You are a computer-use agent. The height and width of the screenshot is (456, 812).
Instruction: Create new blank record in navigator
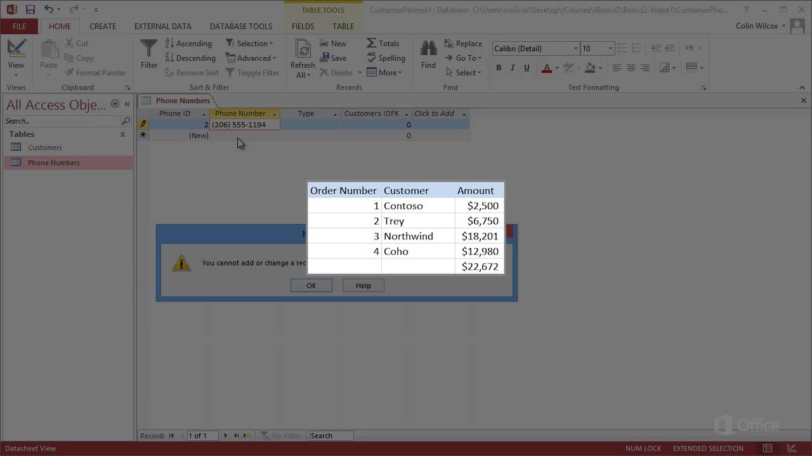coord(248,436)
